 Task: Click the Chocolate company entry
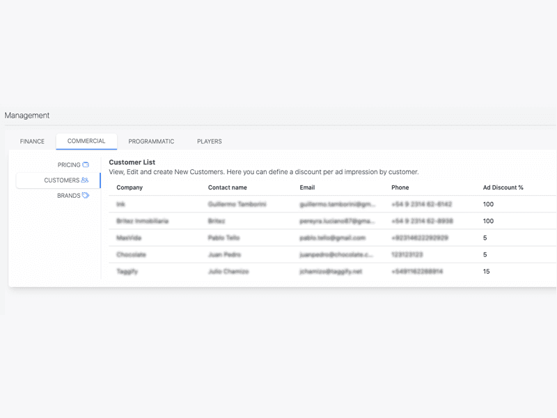tap(131, 254)
